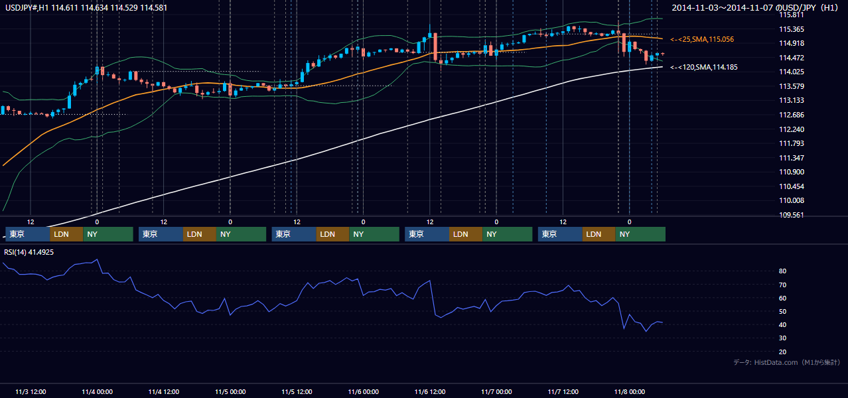
Task: Click the 113.133 price axis label
Action: pyautogui.click(x=791, y=100)
